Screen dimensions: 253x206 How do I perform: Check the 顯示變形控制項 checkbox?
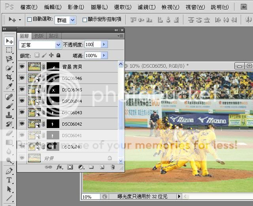[85, 19]
